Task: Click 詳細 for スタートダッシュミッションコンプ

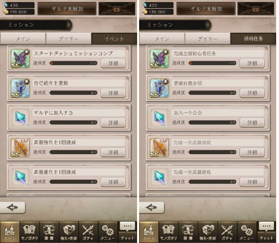Action: point(113,63)
